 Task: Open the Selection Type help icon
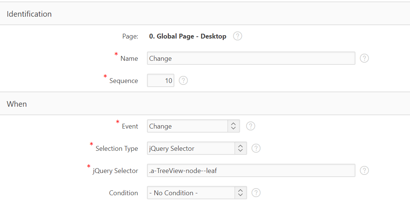click(256, 148)
